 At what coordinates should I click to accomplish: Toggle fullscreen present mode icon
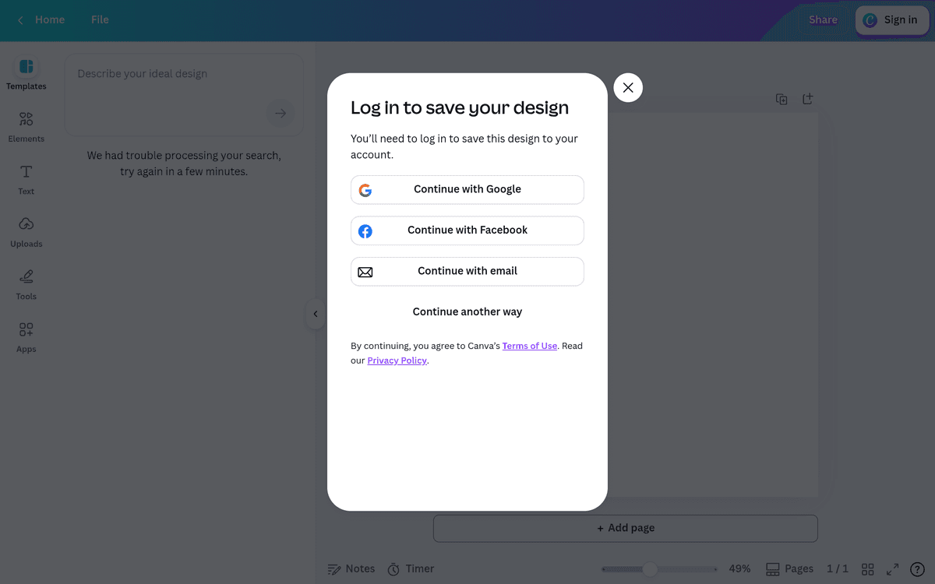click(x=893, y=569)
